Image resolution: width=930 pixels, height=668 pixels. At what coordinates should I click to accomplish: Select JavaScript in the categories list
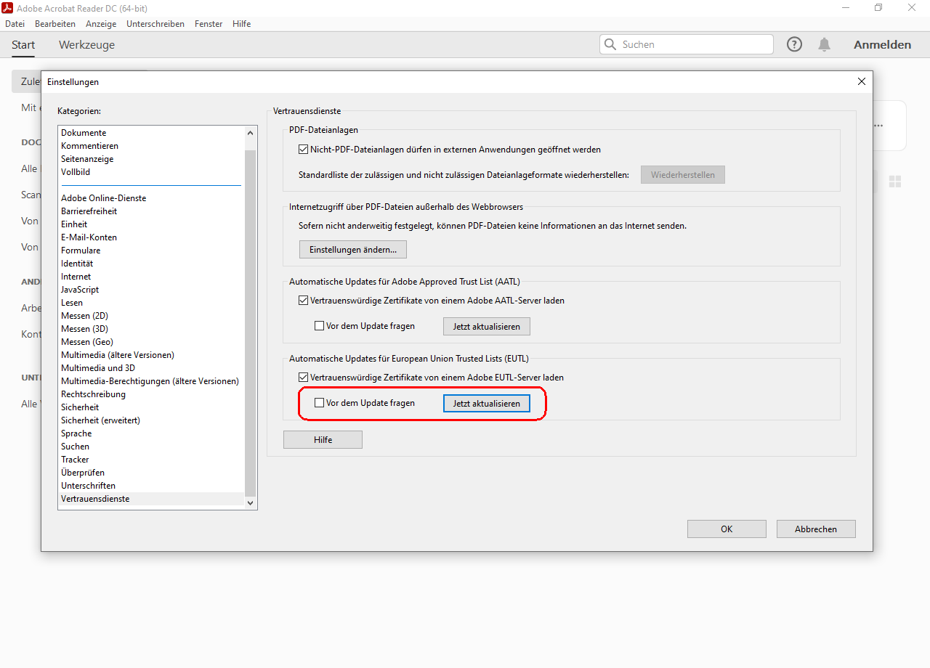(80, 290)
